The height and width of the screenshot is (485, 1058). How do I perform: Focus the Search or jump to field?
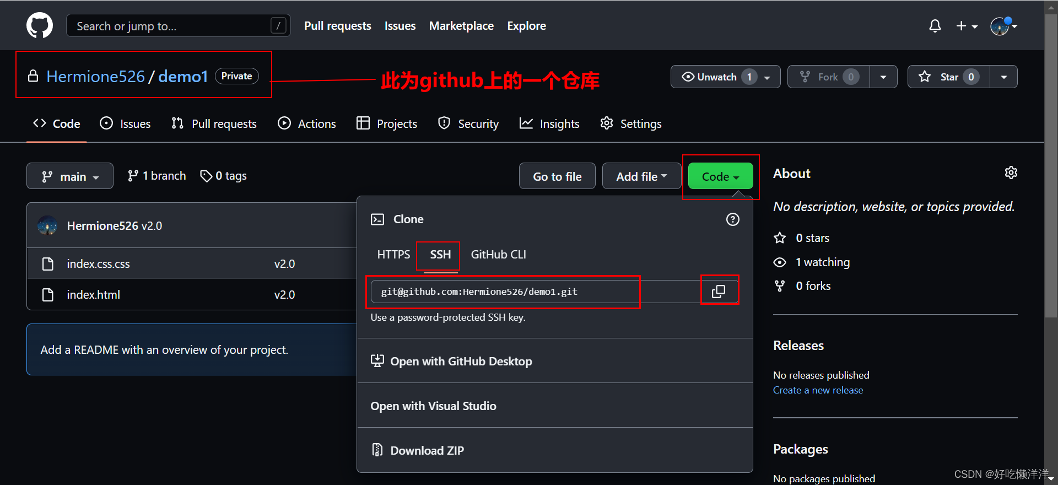click(x=179, y=26)
